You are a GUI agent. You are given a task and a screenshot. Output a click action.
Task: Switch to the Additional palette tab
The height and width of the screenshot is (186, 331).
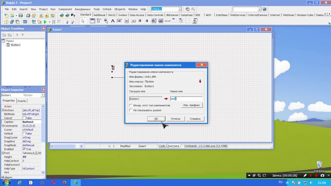[99, 15]
